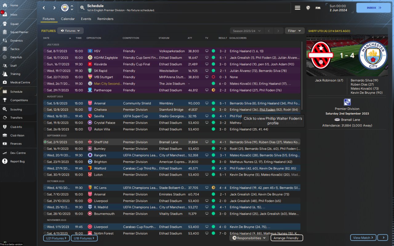Click the fixtures list vertical scrollbar
This screenshot has height=246, width=394.
(x=302, y=75)
